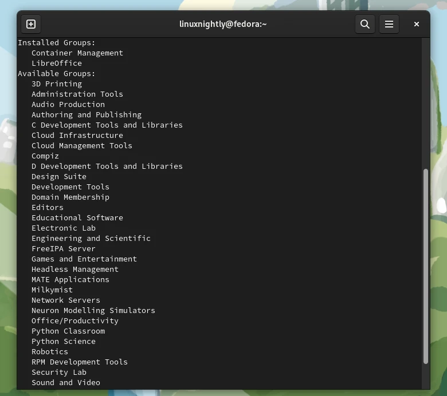The height and width of the screenshot is (396, 447).
Task: Select the 'LibreOffice' line
Action: [x=57, y=63]
